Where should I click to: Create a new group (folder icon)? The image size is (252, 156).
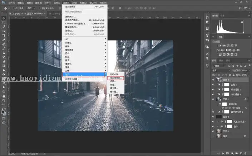(x=237, y=153)
